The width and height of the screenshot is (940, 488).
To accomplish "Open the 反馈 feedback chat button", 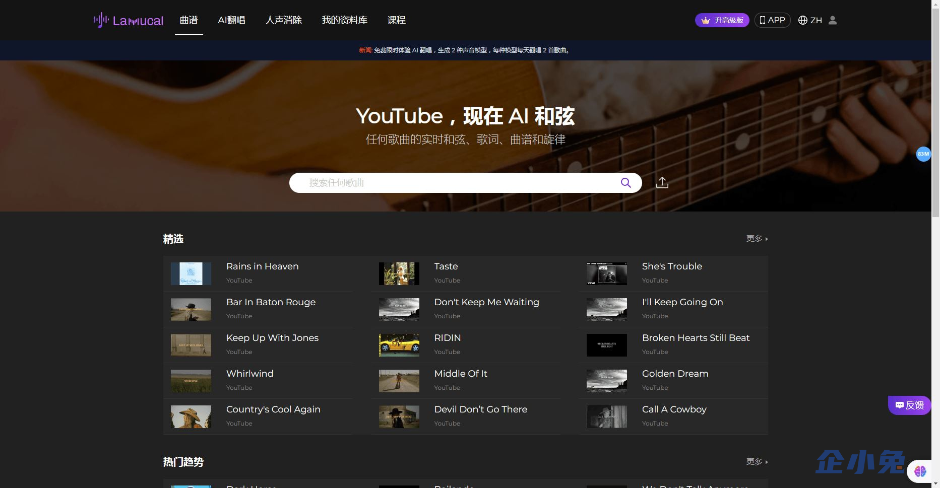I will tap(909, 405).
